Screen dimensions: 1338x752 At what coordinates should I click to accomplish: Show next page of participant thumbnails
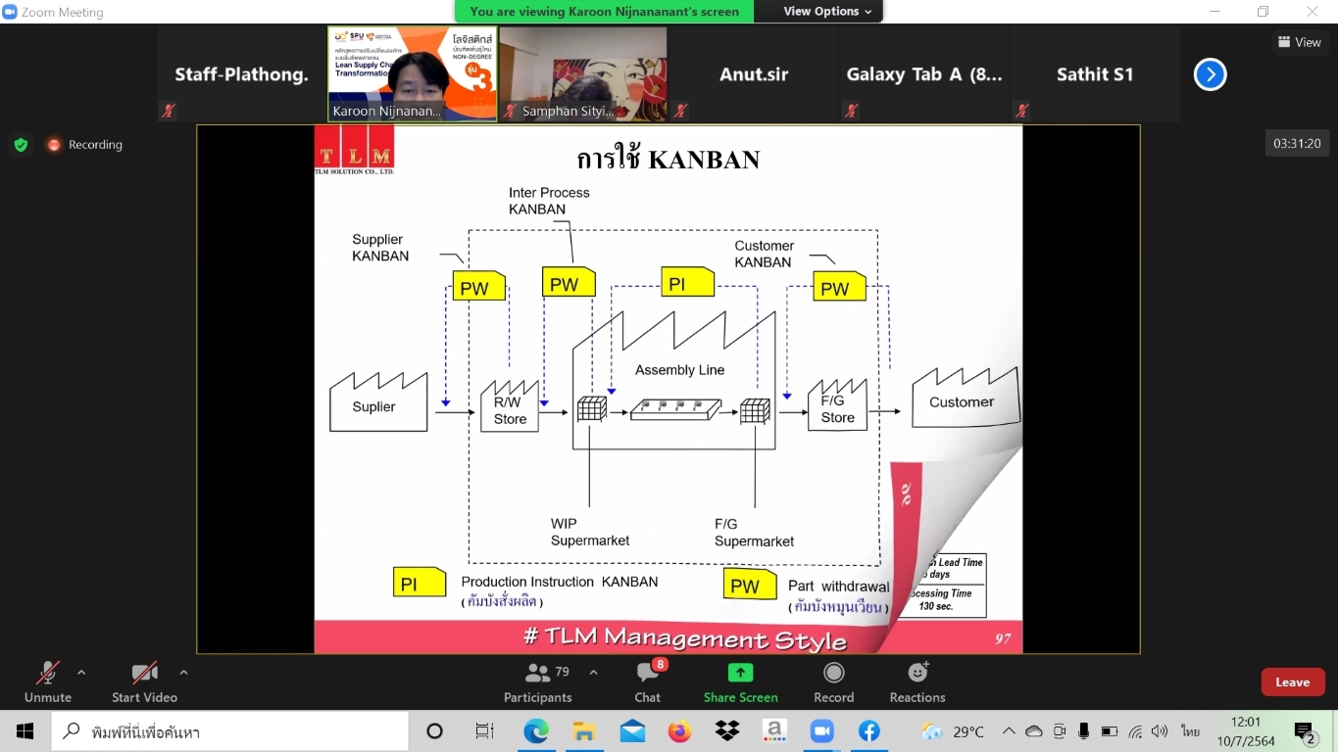click(1210, 74)
